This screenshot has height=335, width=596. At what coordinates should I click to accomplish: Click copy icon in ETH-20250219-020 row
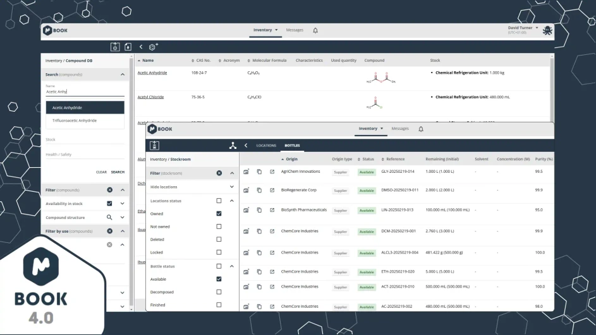pos(259,272)
